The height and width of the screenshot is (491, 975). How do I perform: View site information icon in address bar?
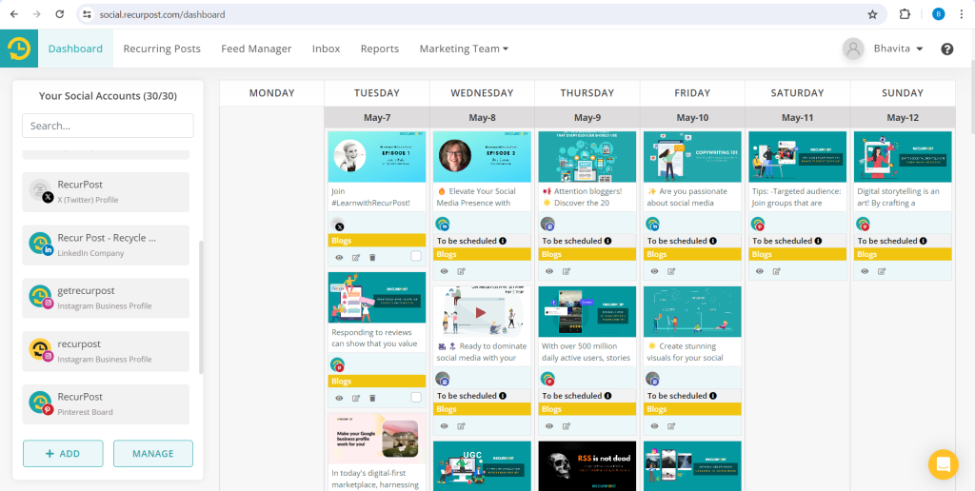(x=87, y=14)
